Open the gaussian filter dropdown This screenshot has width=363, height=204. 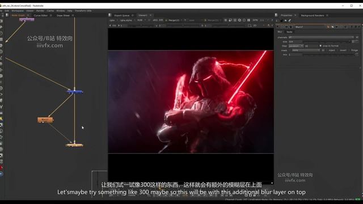(x=296, y=46)
